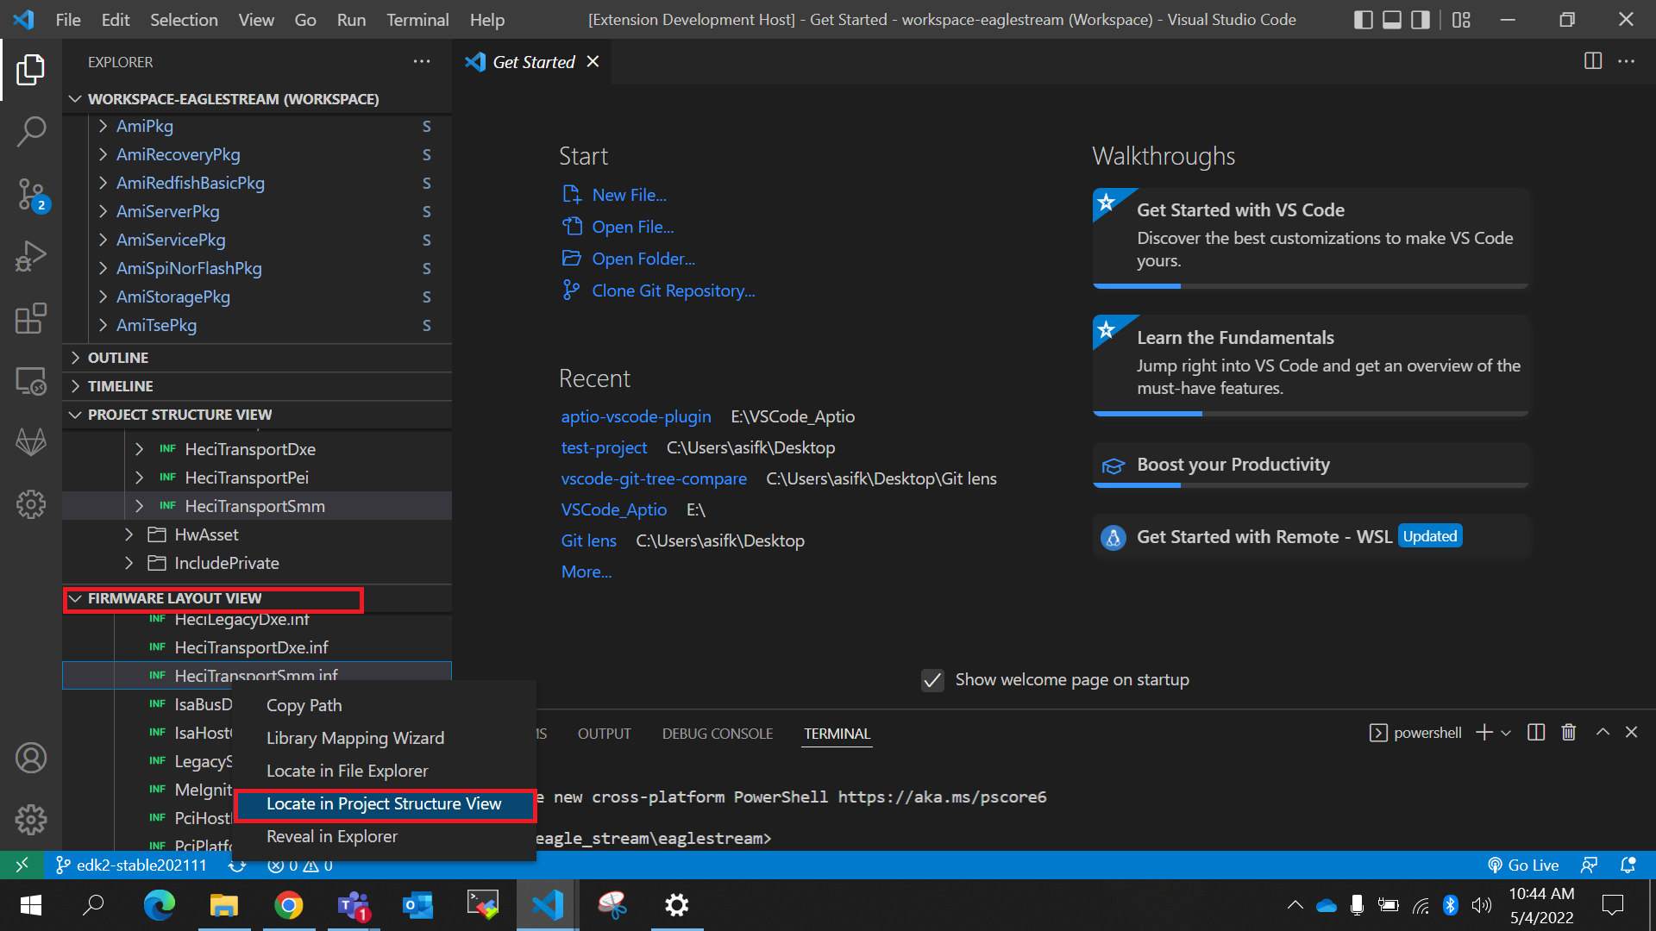Viewport: 1656px width, 931px height.
Task: Toggle Go Live server in the status bar
Action: (x=1523, y=865)
